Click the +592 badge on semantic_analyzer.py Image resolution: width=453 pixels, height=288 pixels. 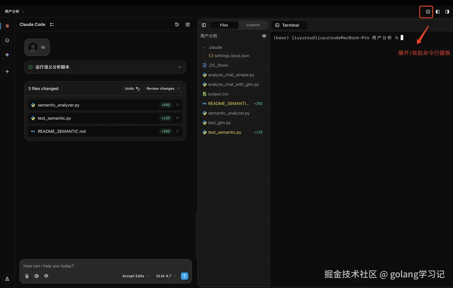[x=166, y=105]
